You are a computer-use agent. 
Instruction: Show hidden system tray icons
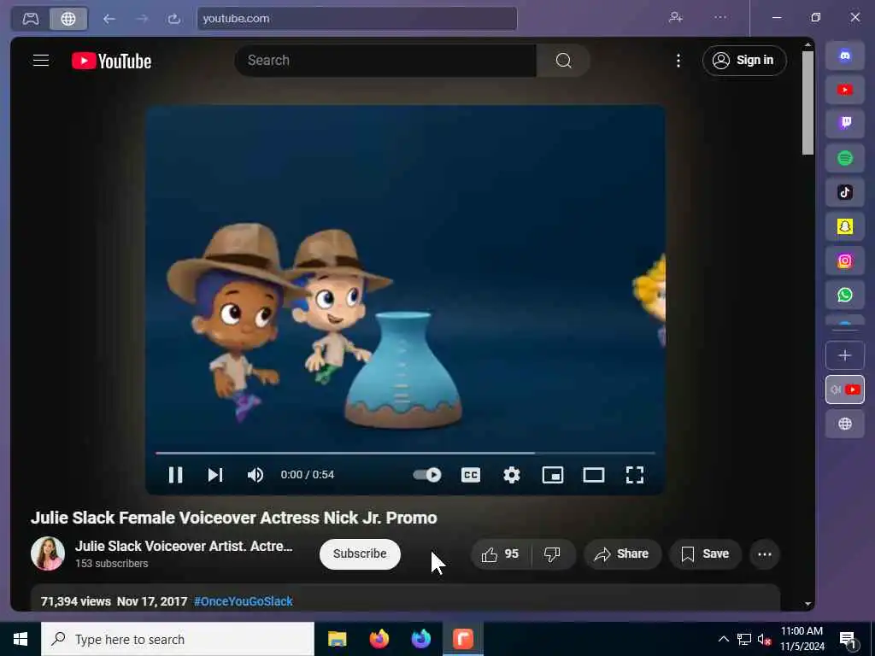pos(723,639)
